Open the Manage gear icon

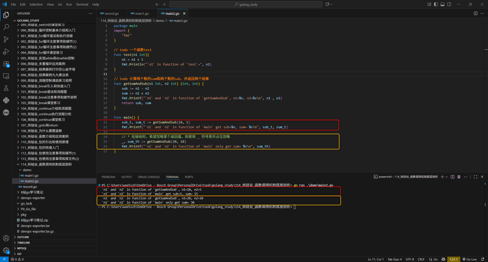click(x=6, y=250)
